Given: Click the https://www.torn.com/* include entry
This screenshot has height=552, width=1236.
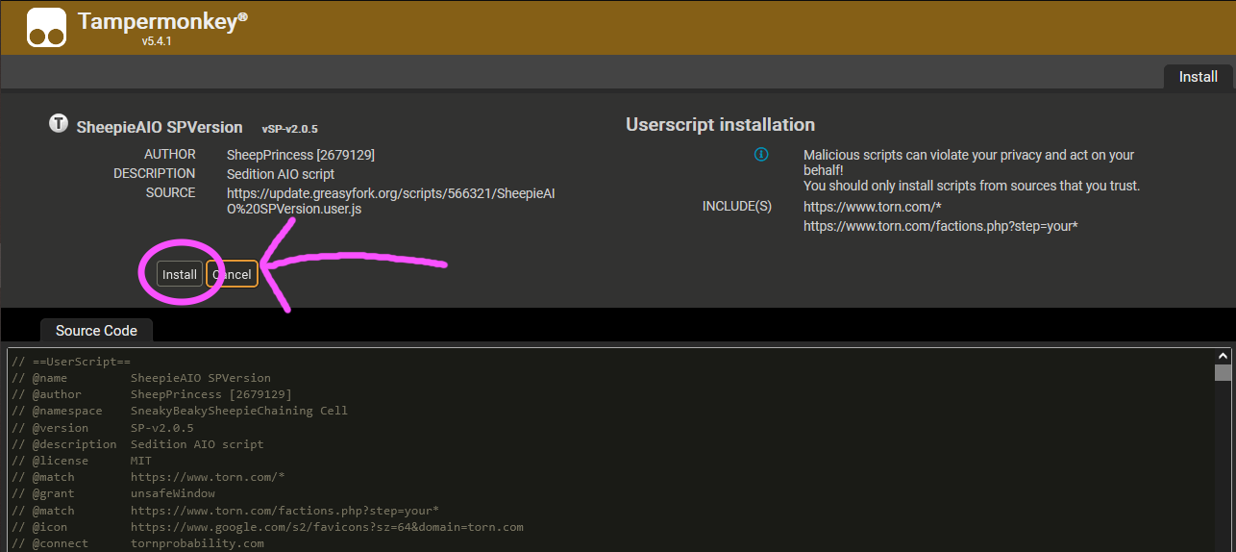Looking at the screenshot, I should pyautogui.click(x=874, y=206).
